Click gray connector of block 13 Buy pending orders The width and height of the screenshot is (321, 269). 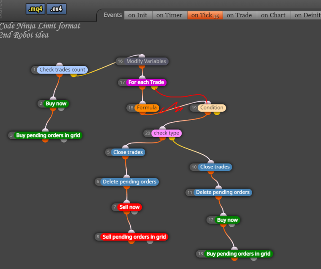pos(254,259)
